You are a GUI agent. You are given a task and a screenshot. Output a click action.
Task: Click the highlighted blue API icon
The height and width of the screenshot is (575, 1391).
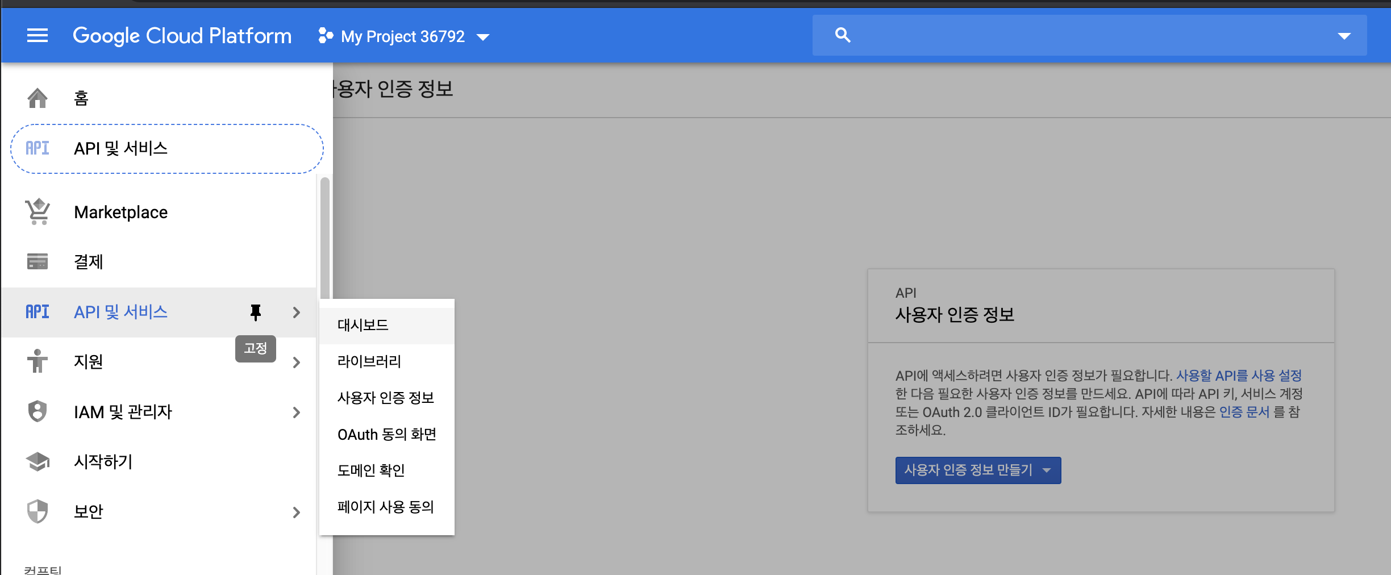[38, 312]
